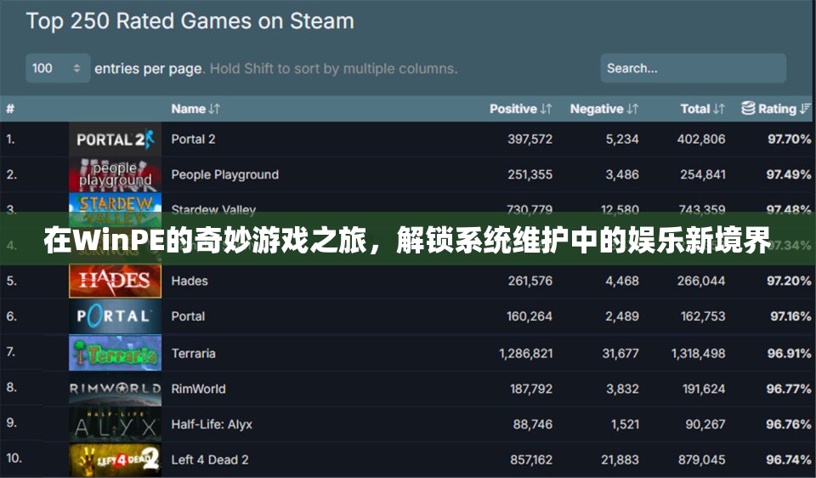
Task: Sort by the Positive column header
Action: click(x=520, y=109)
